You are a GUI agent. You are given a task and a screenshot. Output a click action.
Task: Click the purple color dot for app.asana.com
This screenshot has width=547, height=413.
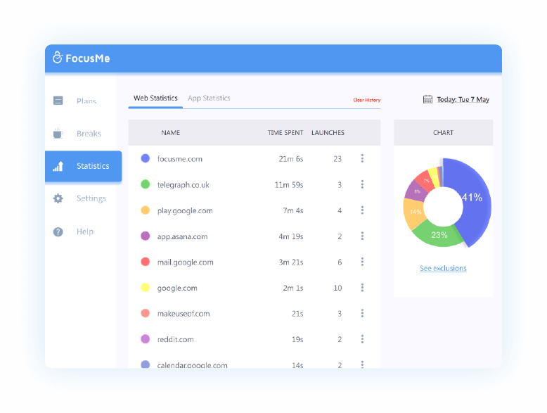(146, 236)
